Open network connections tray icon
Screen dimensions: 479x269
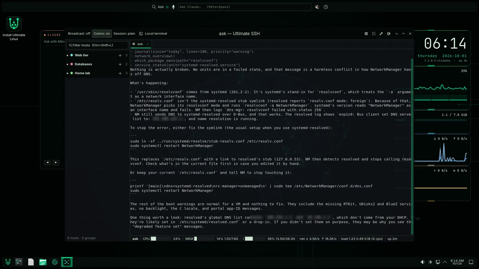(x=438, y=262)
